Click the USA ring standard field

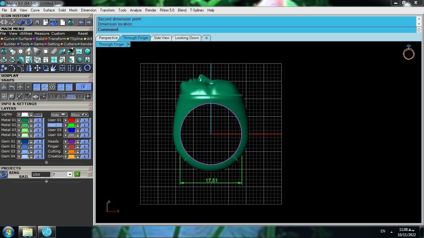click(41, 174)
